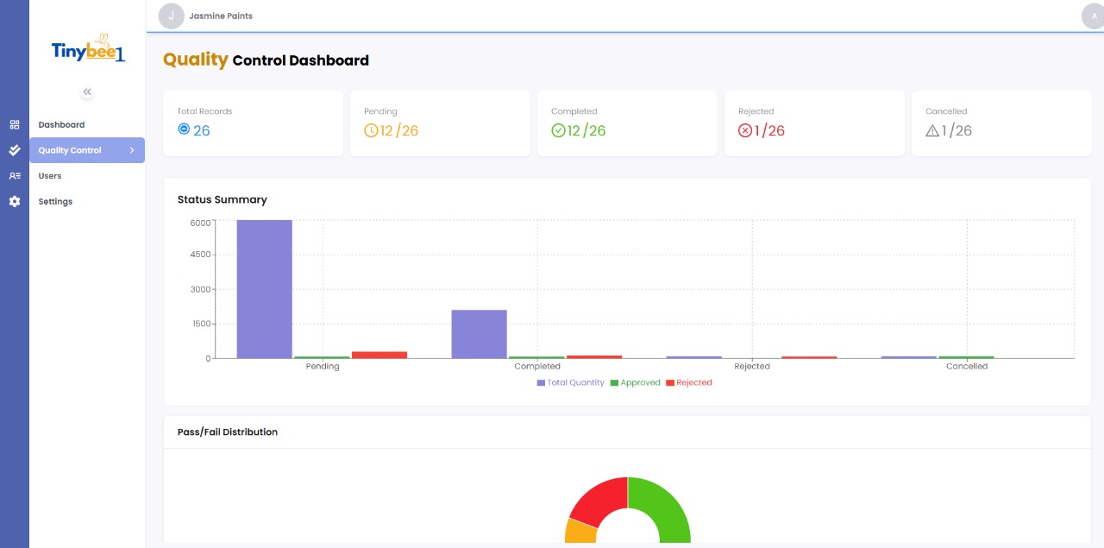The width and height of the screenshot is (1104, 548).
Task: Open the A user avatar at top right
Action: [x=1094, y=16]
